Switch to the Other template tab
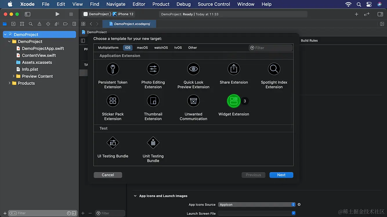This screenshot has width=387, height=217. 192,47
